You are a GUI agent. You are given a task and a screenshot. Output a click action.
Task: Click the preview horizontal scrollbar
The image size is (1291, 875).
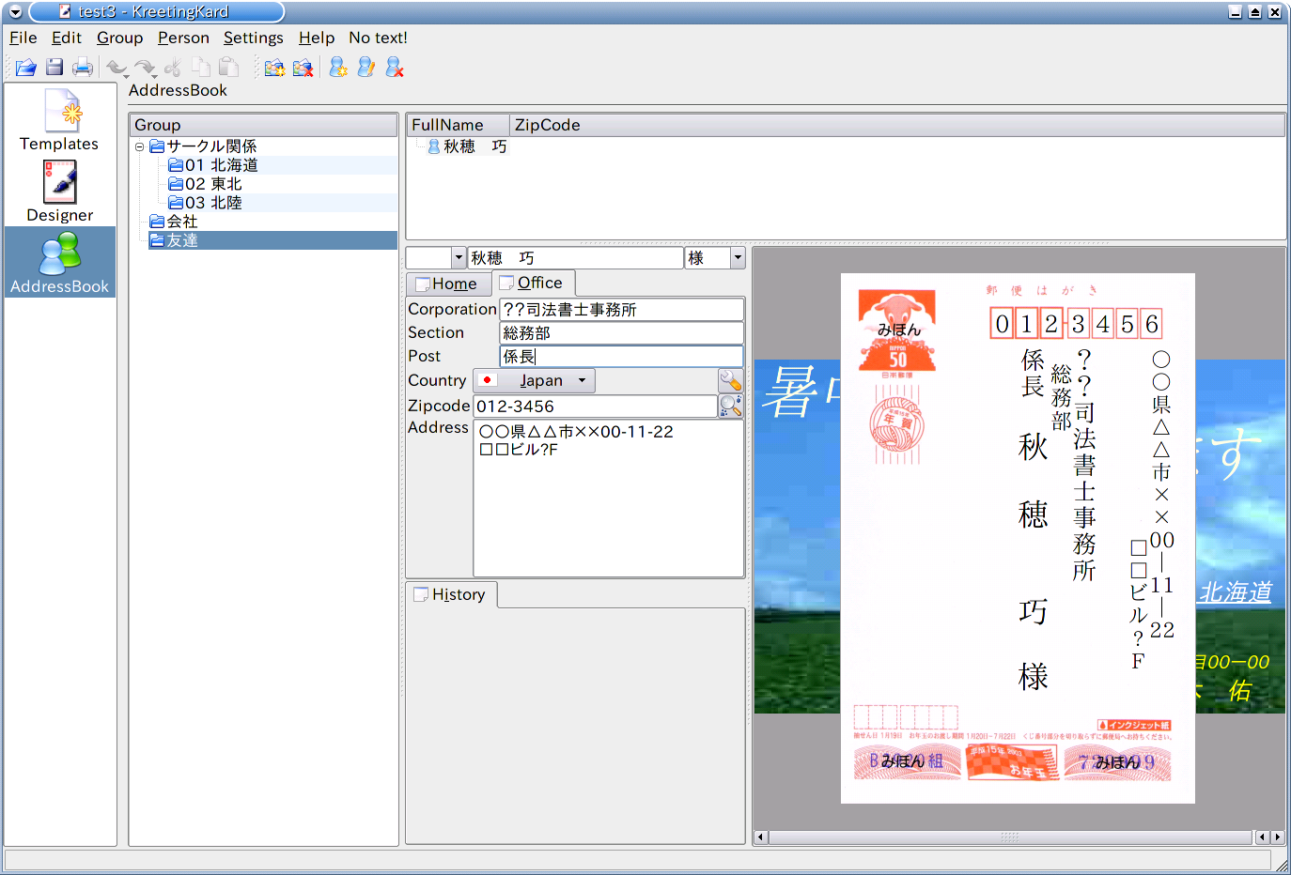click(1009, 837)
